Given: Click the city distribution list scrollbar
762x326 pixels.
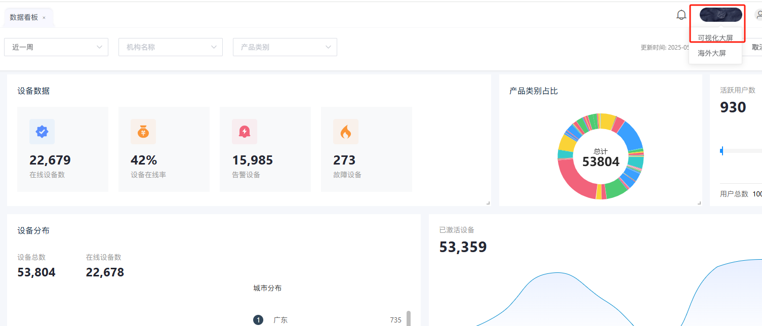Looking at the screenshot, I should [409, 319].
